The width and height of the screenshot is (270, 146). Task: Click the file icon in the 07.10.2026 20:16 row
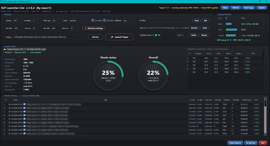[24, 123]
